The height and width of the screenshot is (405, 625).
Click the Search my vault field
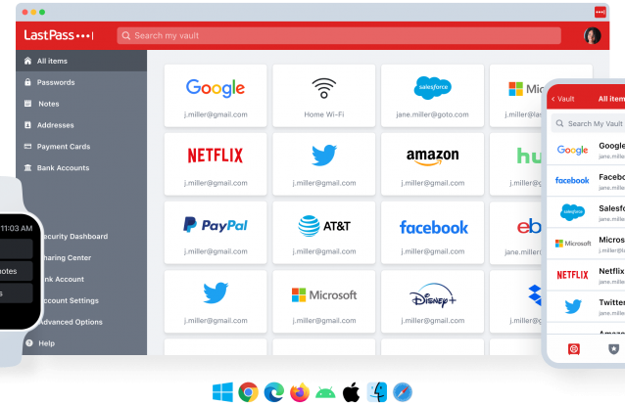click(339, 36)
